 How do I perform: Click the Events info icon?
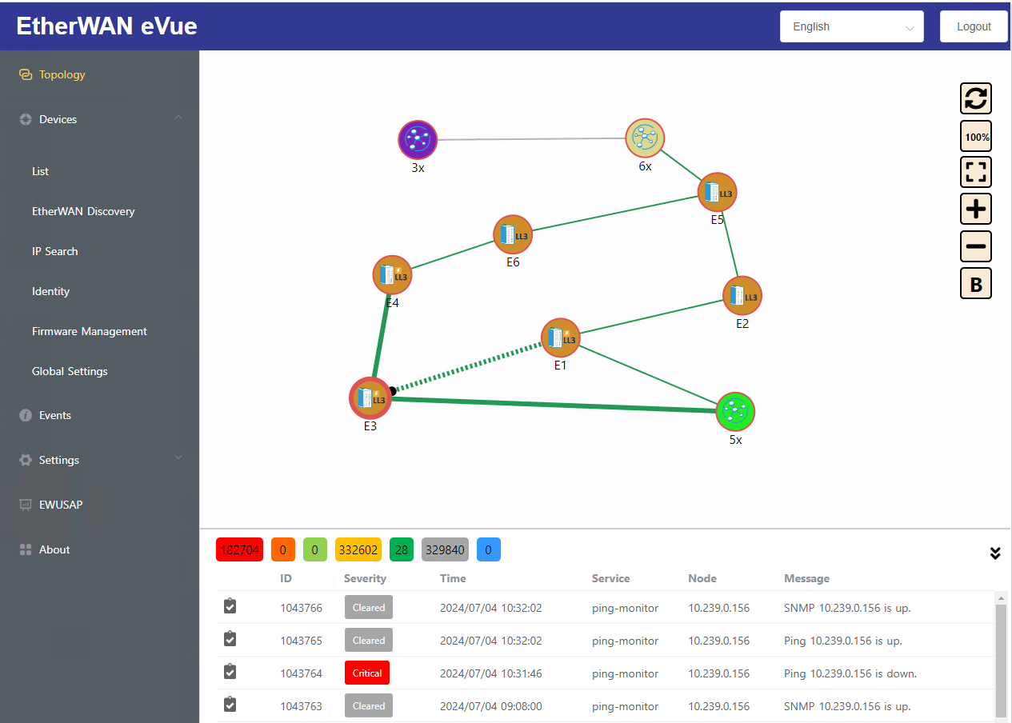25,415
